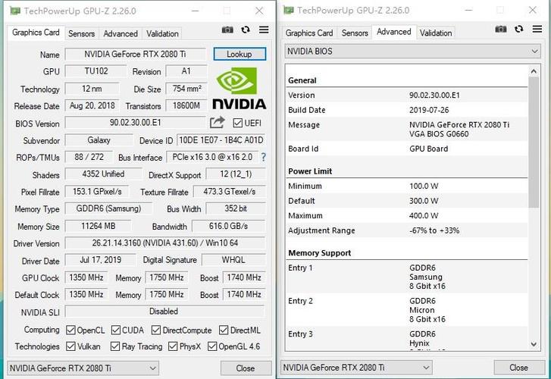Switch to Validation tab in left window
This screenshot has height=379, width=551.
tap(162, 34)
